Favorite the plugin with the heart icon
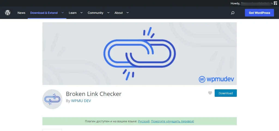The image size is (279, 131). tap(210, 93)
